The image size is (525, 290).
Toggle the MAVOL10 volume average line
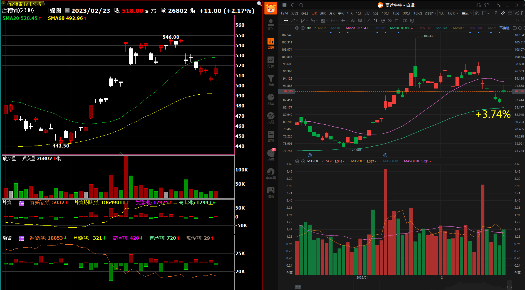[x=391, y=161]
